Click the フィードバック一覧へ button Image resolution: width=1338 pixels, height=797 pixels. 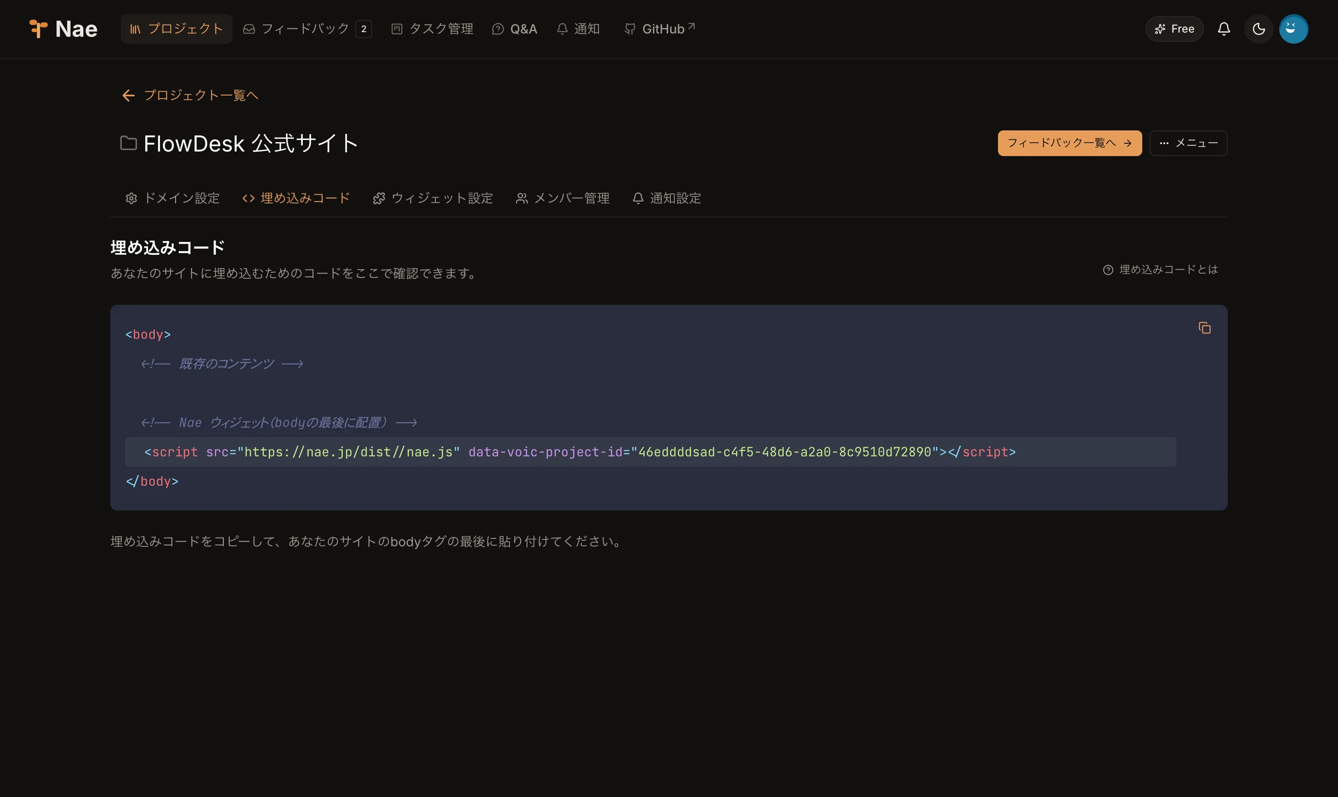tap(1069, 143)
